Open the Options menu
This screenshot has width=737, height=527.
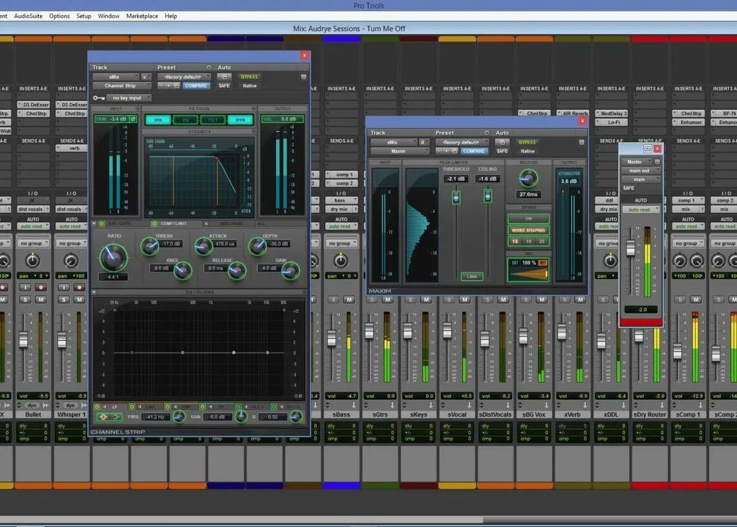(59, 16)
